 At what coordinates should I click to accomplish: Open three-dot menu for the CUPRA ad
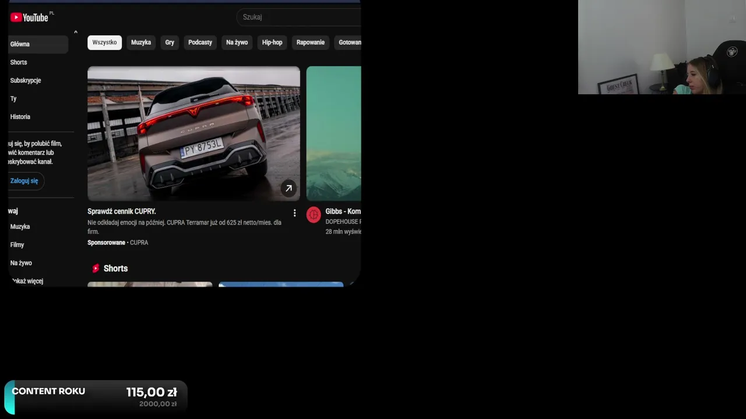tap(294, 214)
